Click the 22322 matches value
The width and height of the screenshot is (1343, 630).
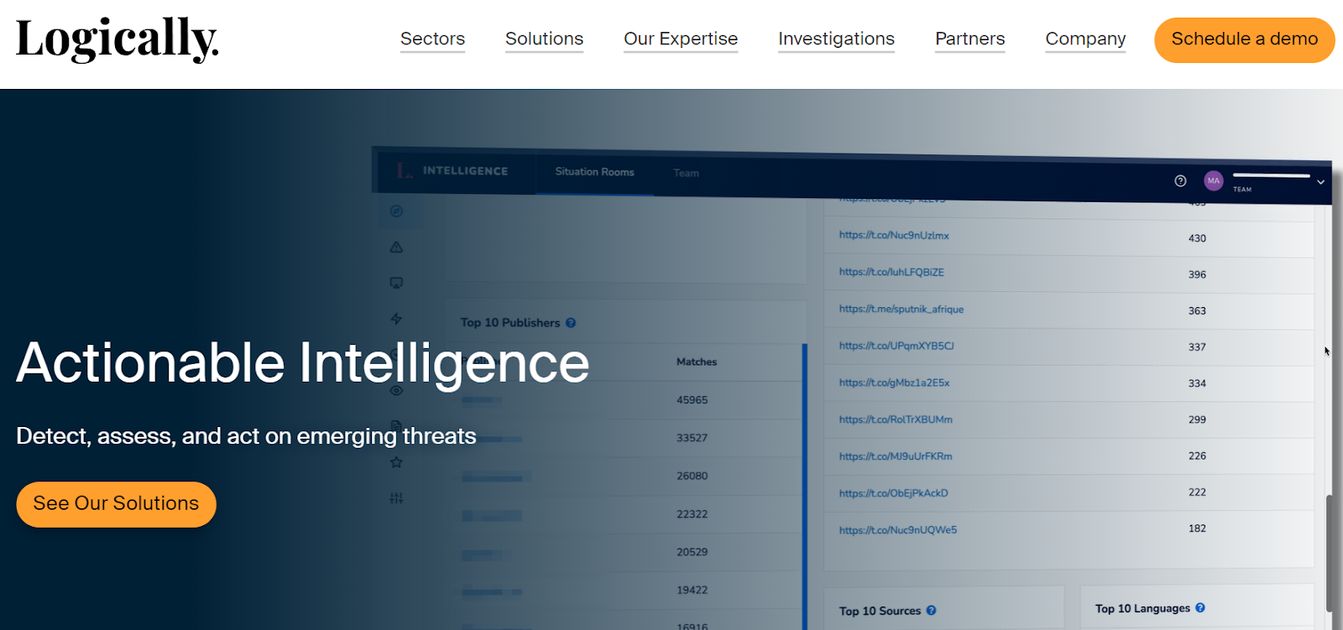click(x=692, y=514)
